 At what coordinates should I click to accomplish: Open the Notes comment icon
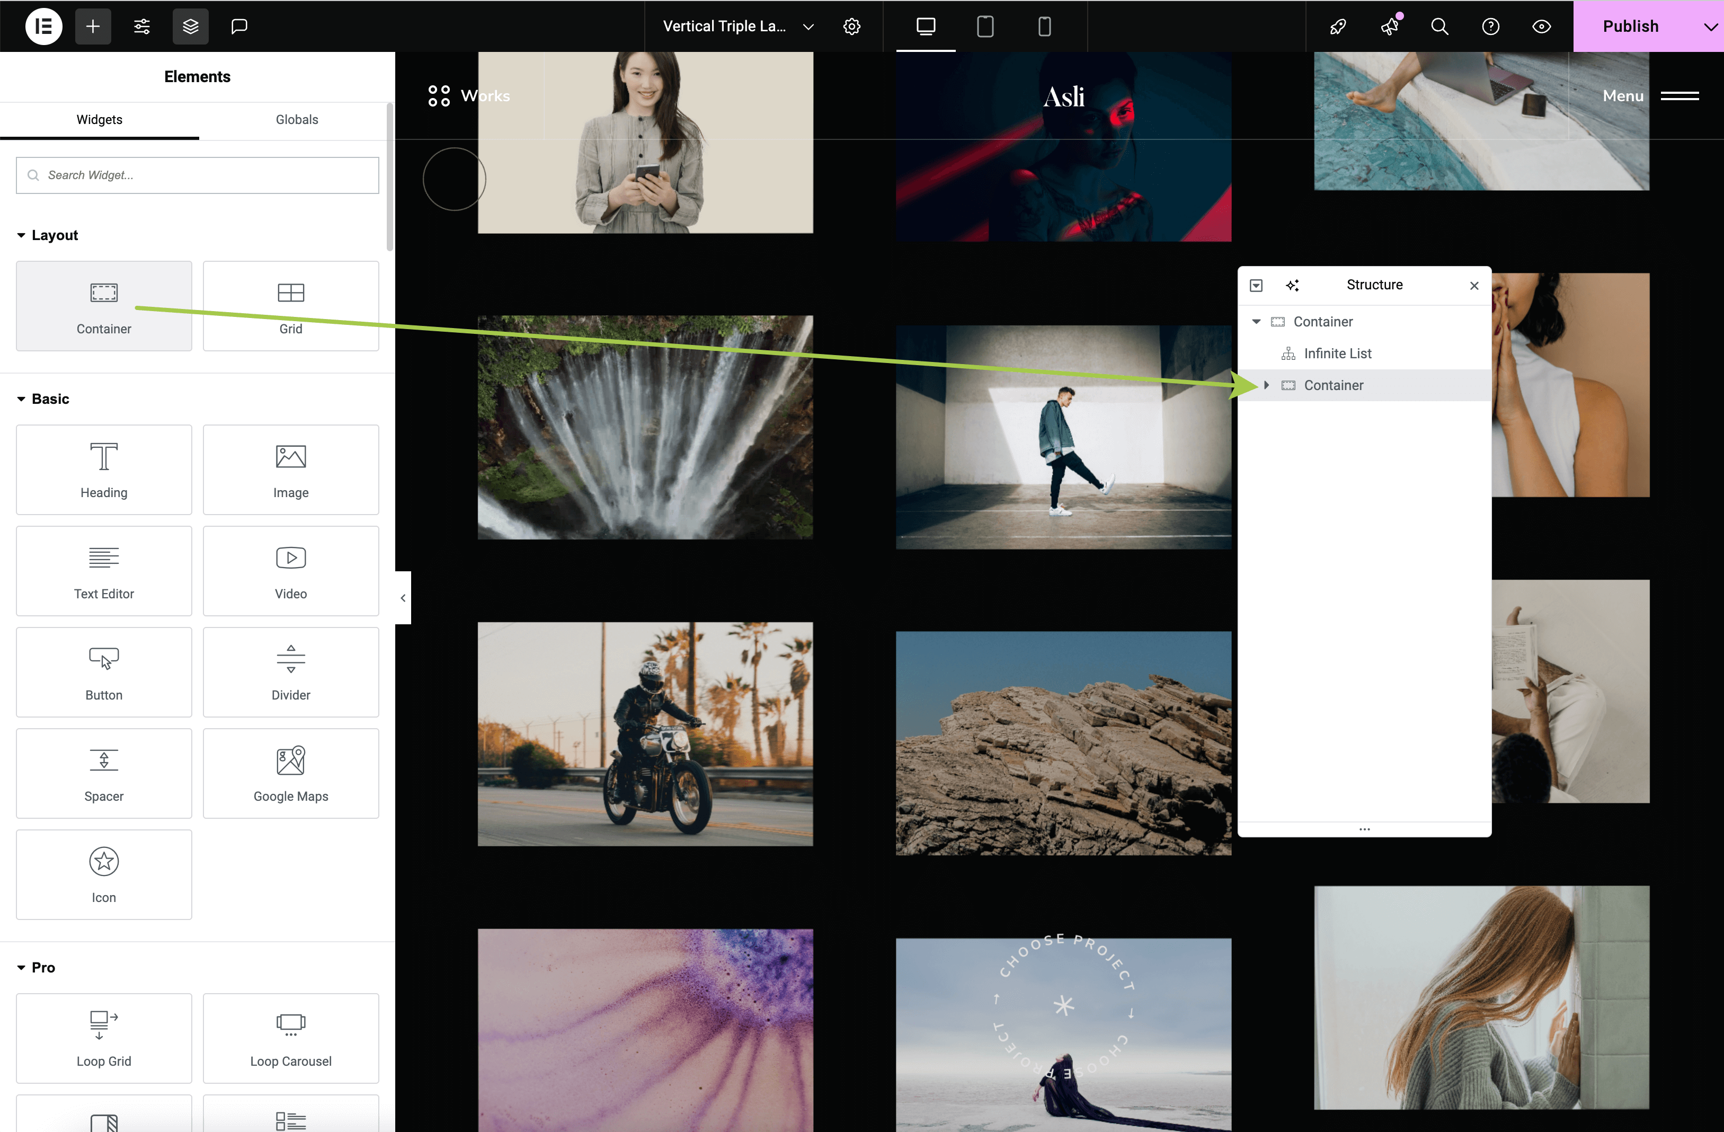click(x=239, y=27)
